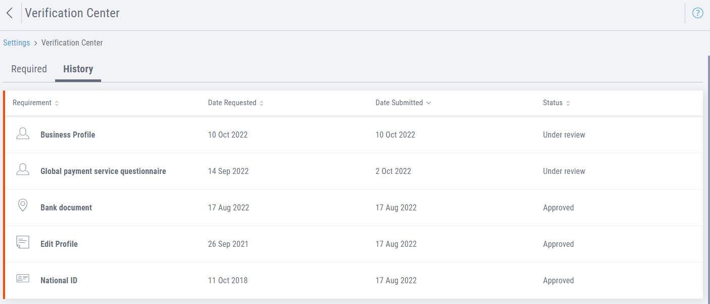Go to Settings breadcrumb link

point(17,43)
